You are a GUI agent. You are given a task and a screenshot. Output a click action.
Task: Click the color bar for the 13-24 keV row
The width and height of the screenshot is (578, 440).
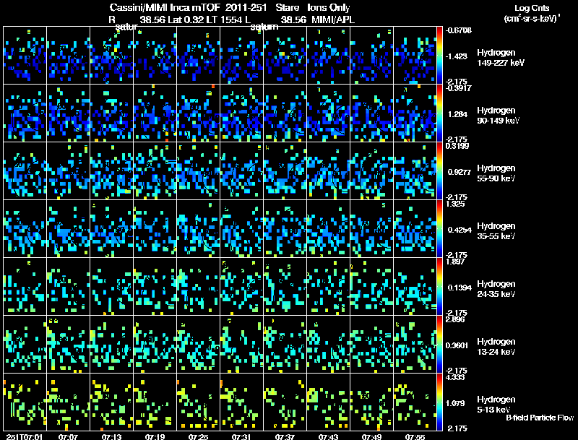pyautogui.click(x=439, y=344)
